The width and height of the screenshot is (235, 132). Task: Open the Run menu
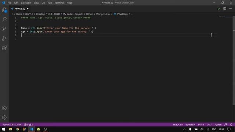(x=50, y=3)
